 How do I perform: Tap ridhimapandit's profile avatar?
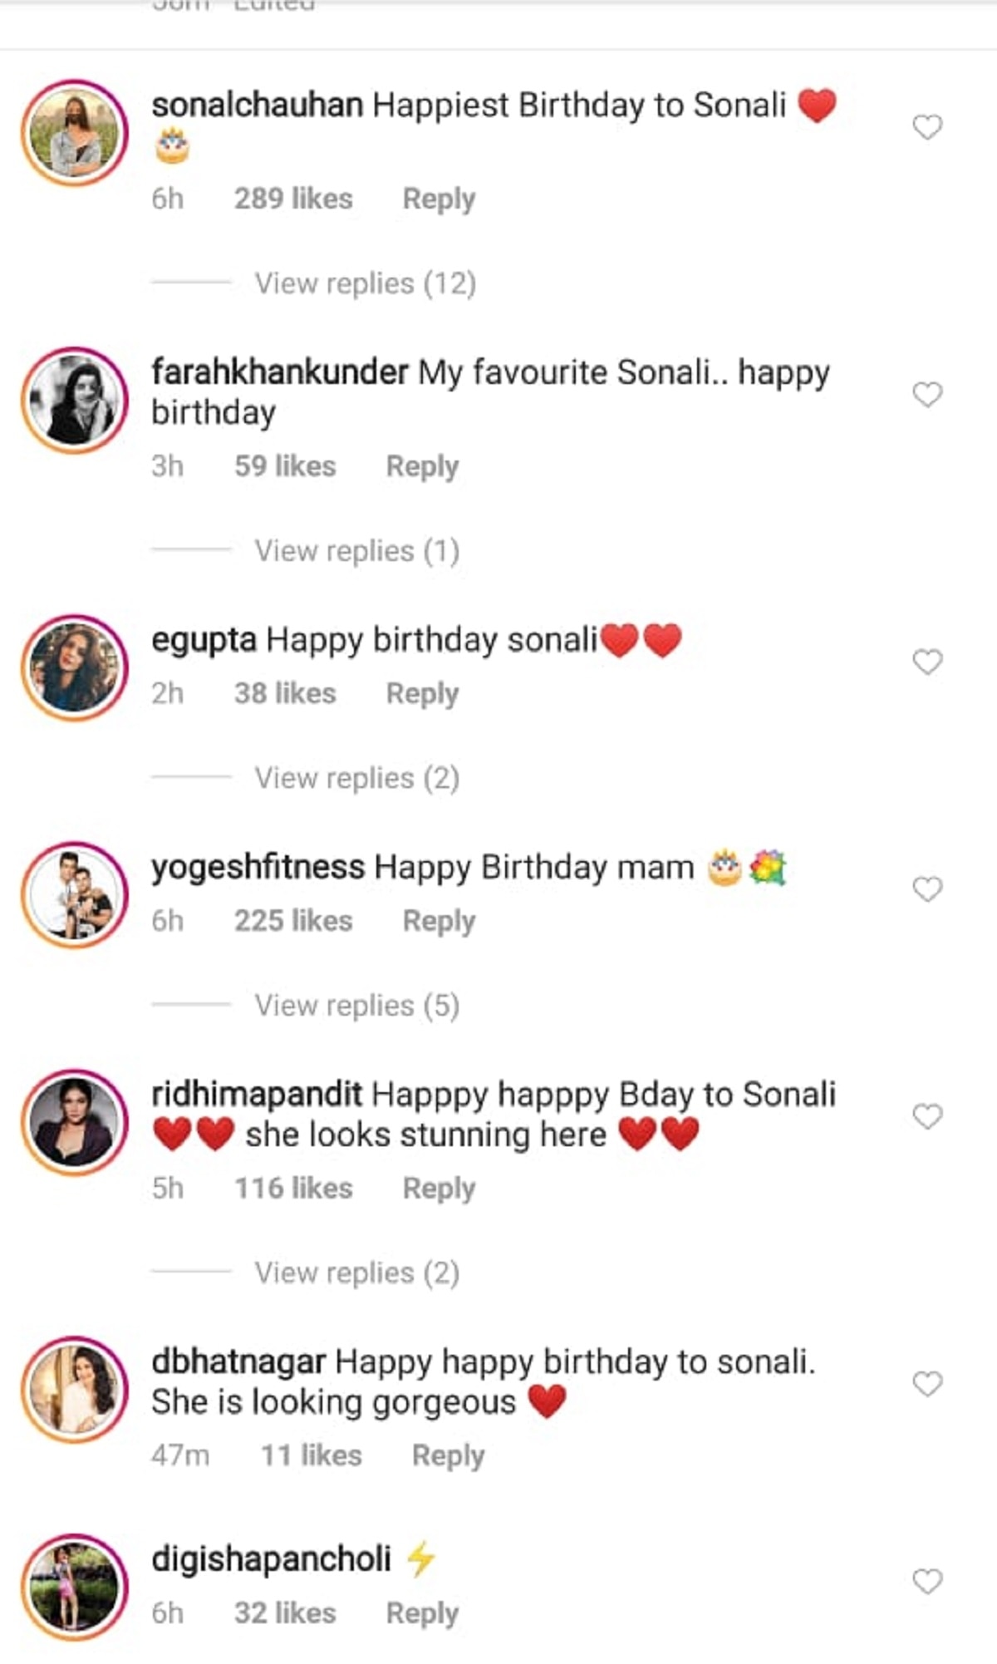75,1122
